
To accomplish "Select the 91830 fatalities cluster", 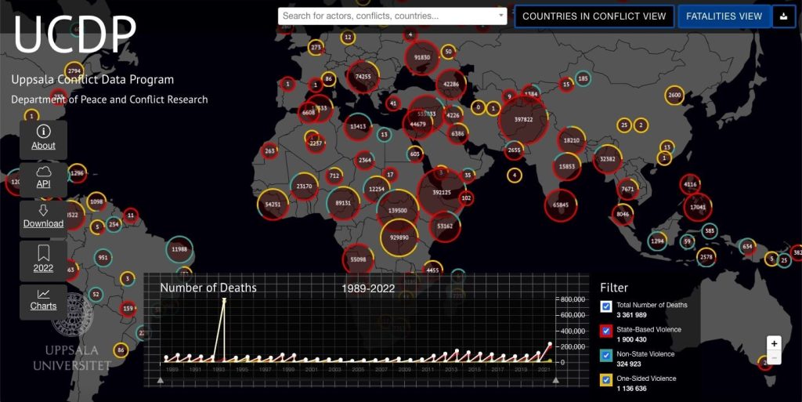I will tap(421, 57).
